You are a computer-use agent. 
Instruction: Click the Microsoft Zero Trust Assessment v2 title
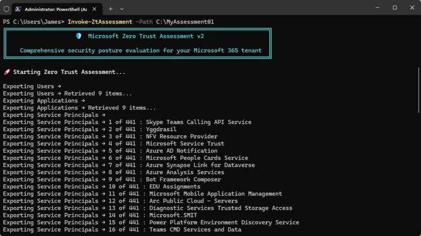(x=146, y=36)
